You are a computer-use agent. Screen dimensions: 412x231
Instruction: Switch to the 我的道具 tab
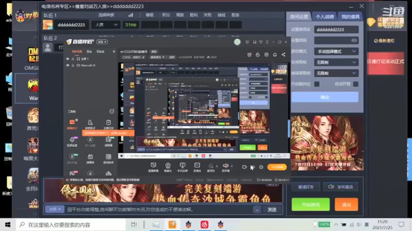coord(350,17)
